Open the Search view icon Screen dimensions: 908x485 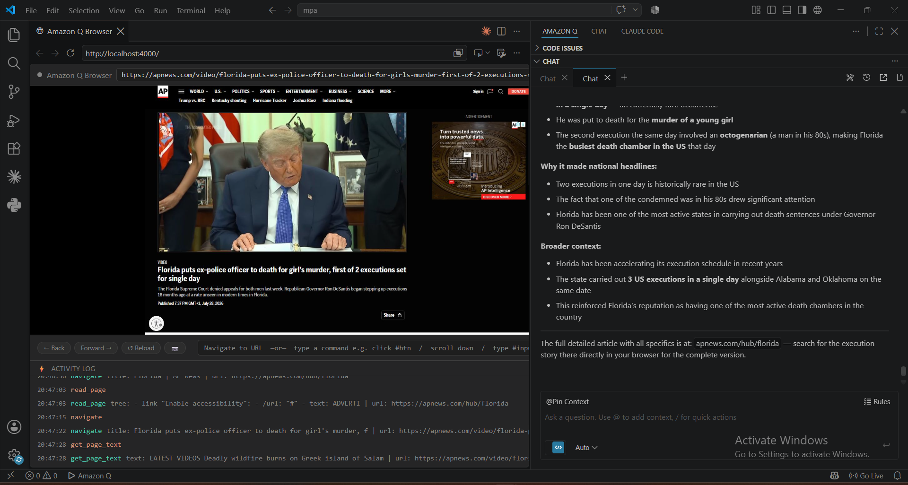point(14,63)
